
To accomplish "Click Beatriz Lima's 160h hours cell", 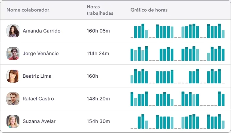I will (x=92, y=76).
